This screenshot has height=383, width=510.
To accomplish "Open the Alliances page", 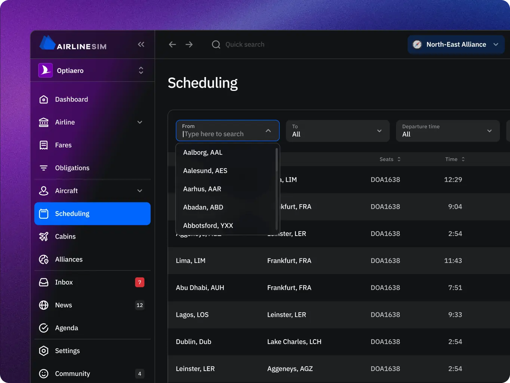I will (x=69, y=259).
